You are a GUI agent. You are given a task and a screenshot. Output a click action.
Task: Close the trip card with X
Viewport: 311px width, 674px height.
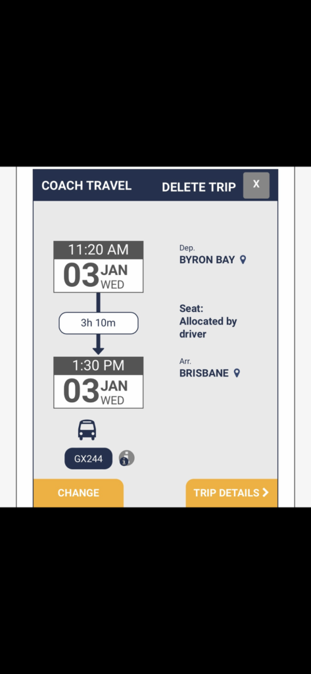256,185
